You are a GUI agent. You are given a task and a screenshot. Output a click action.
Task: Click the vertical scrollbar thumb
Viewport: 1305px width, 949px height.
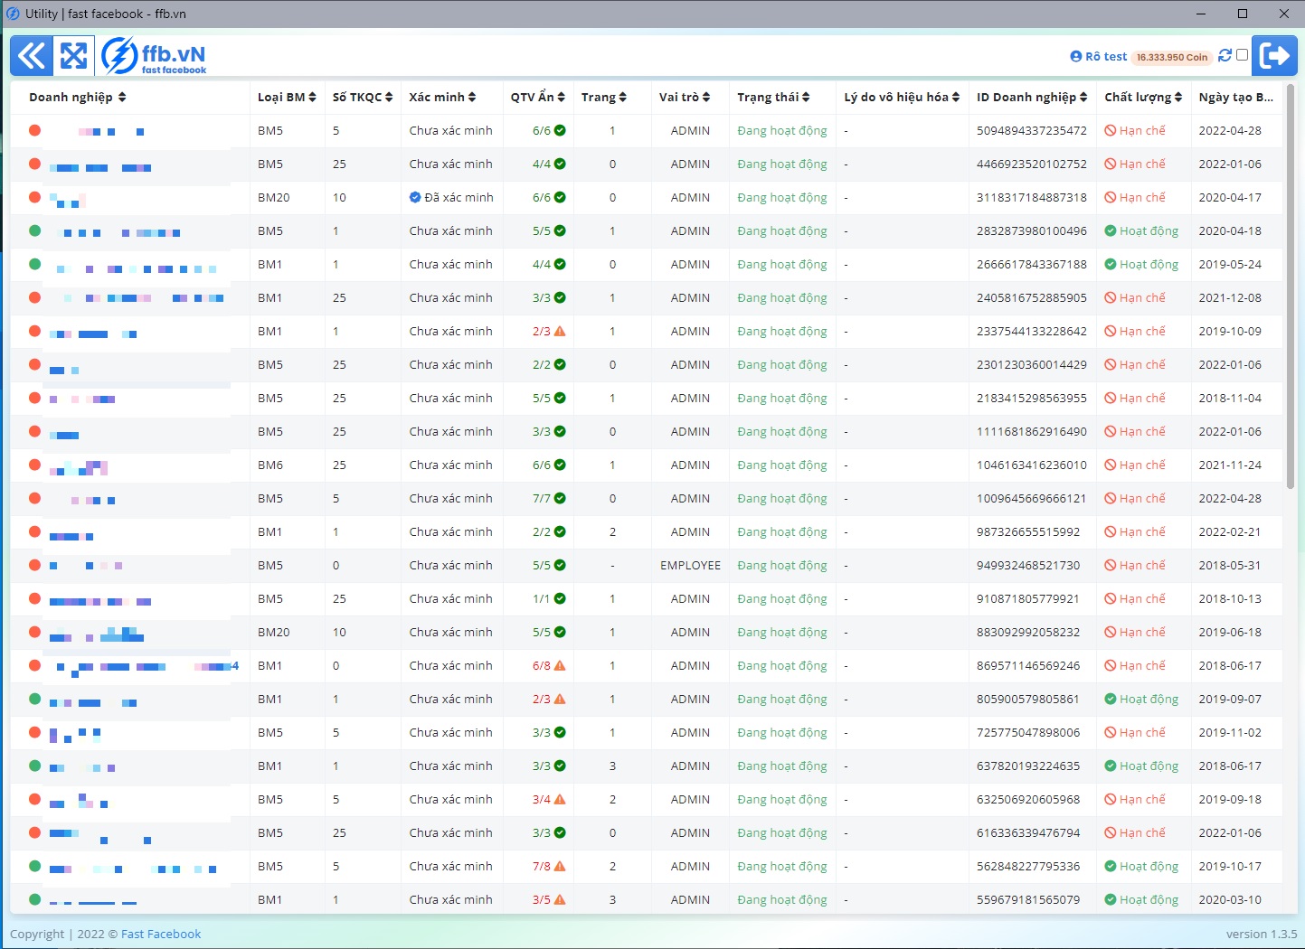(1290, 287)
